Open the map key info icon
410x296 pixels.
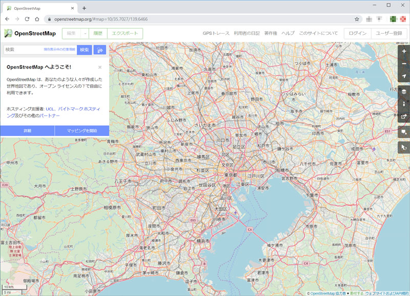tap(404, 104)
